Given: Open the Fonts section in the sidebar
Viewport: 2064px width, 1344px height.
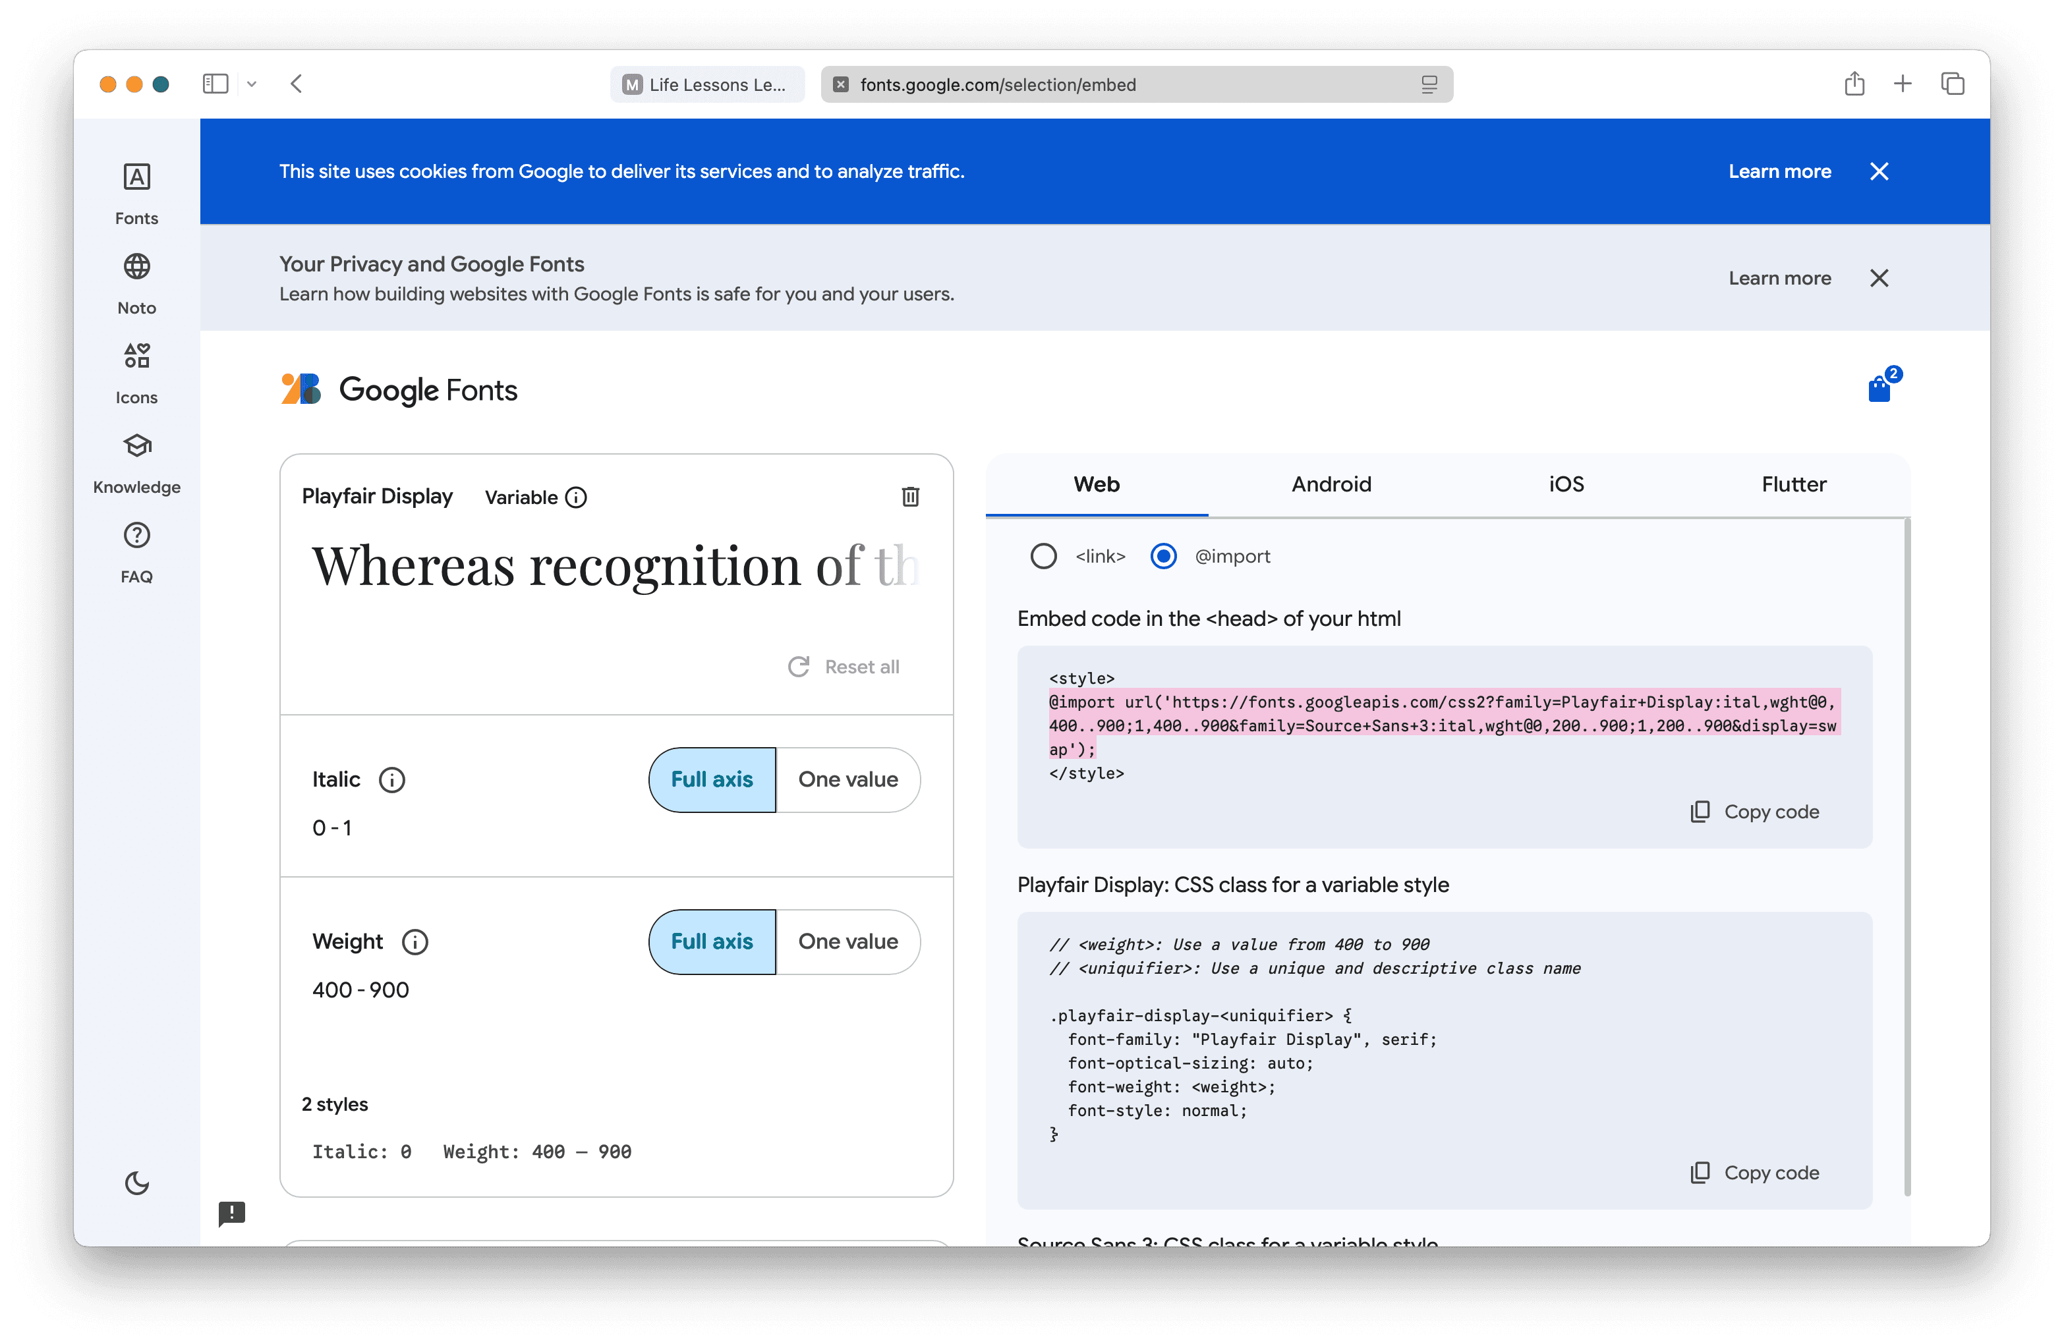Looking at the screenshot, I should tap(136, 194).
